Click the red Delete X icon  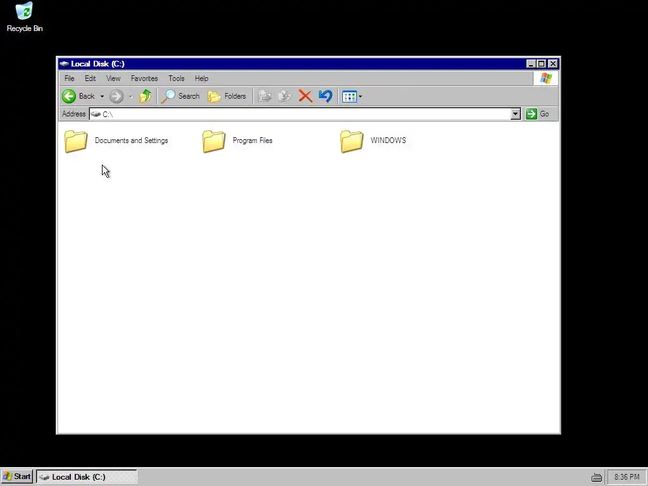(306, 96)
